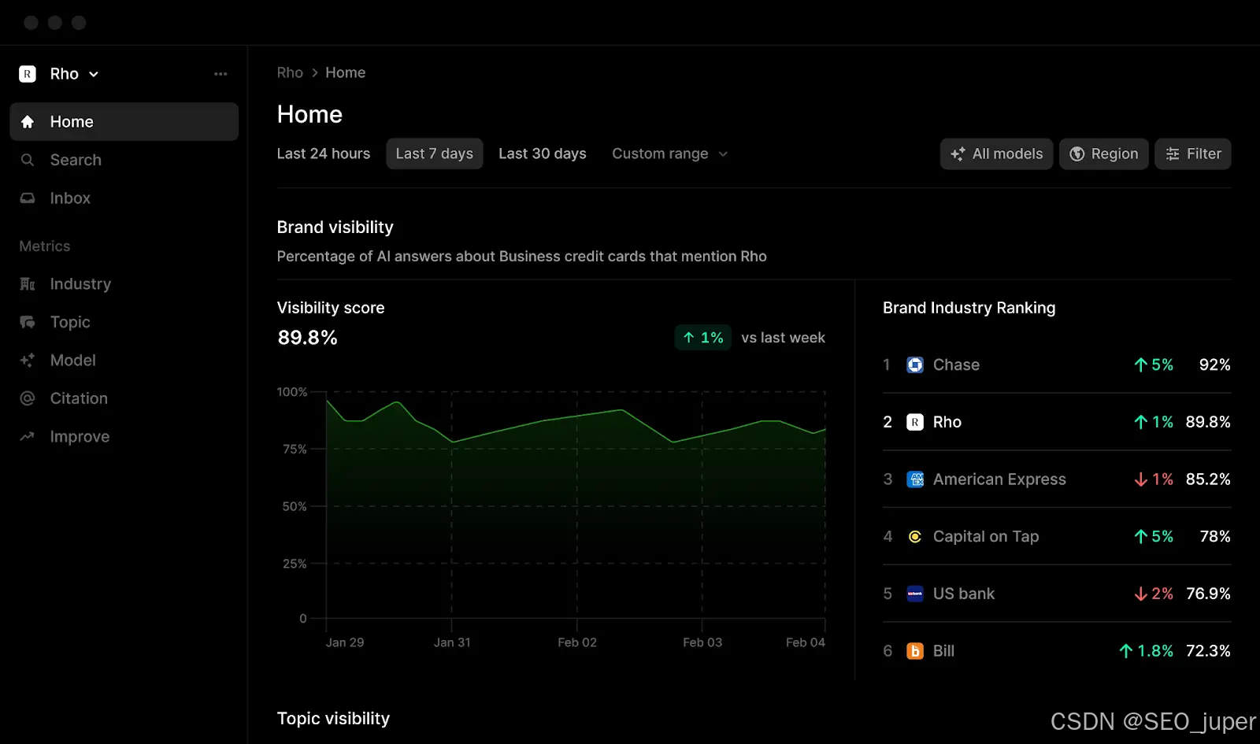
Task: Click the 1% vs last week badge
Action: 703,338
